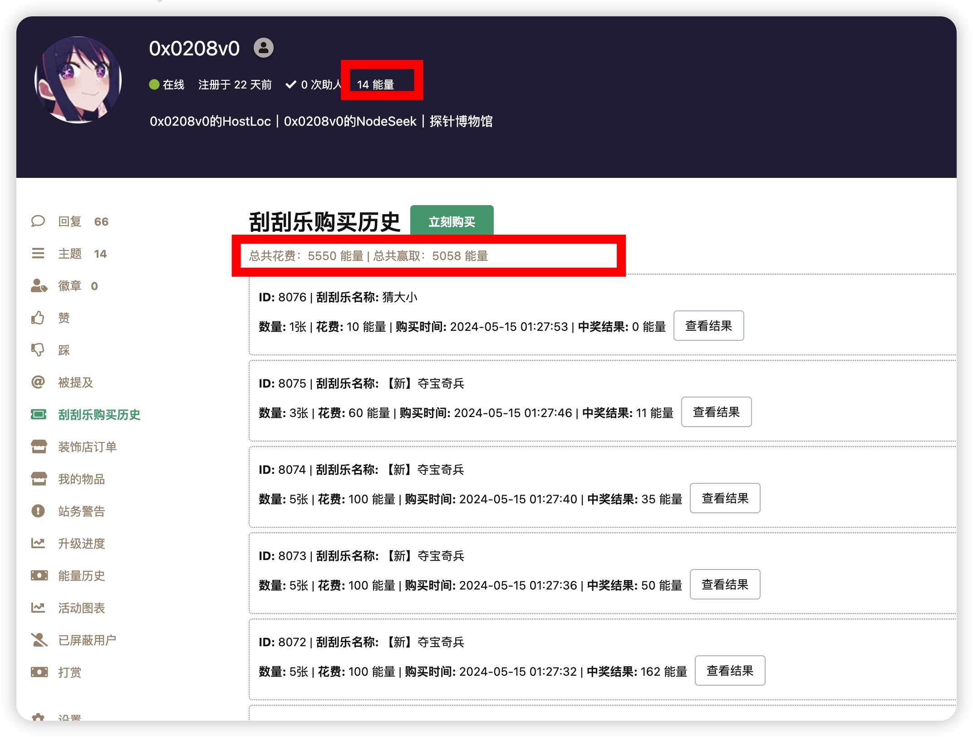The height and width of the screenshot is (737, 973).
Task: Click the user profile icon beside username
Action: tap(263, 48)
